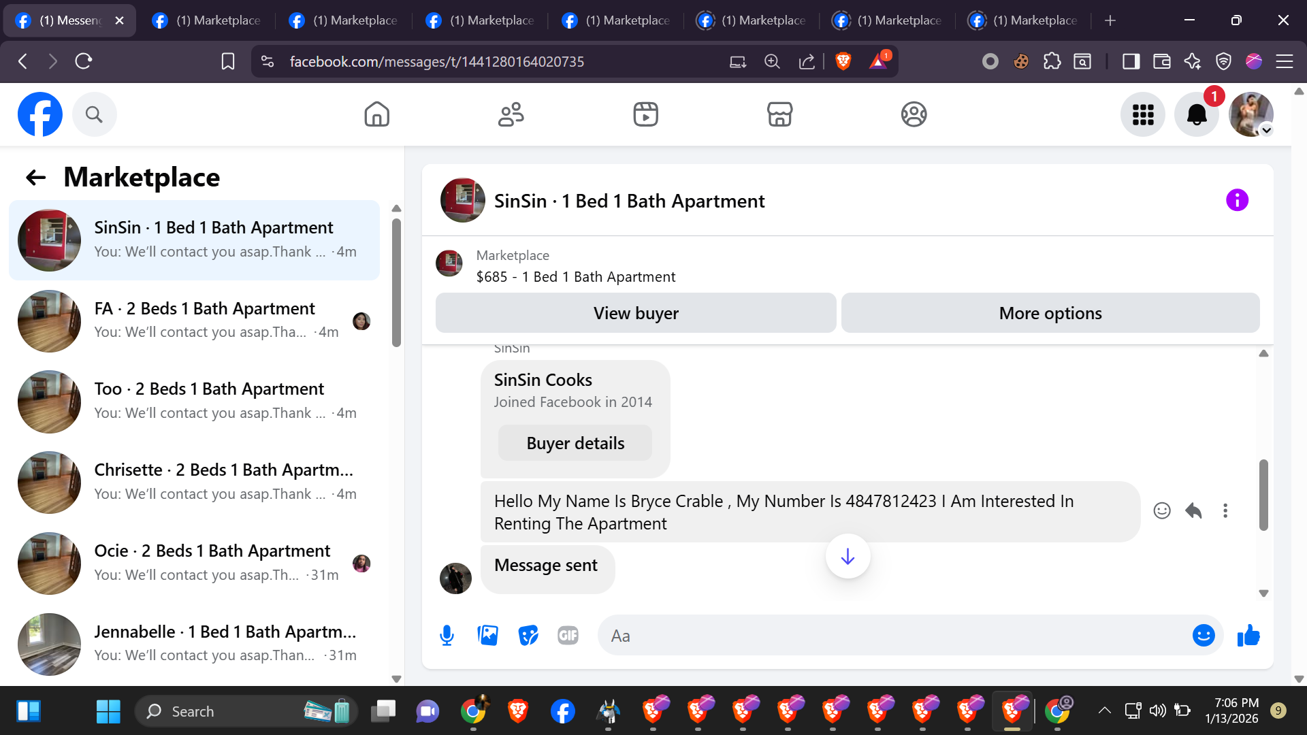This screenshot has height=735, width=1307.
Task: Send a thumbs-up like
Action: click(x=1248, y=636)
